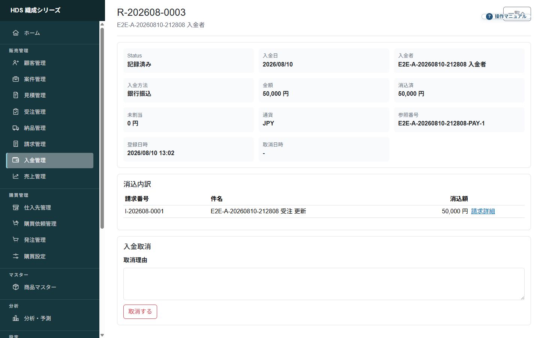This screenshot has width=540, height=338.
Task: Click the sidebar scrollbar thumb
Action: click(x=102, y=128)
